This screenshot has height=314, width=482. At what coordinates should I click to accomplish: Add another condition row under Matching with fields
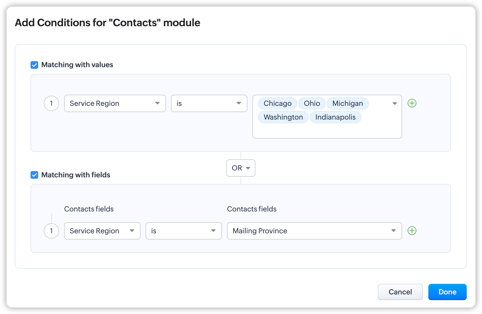point(412,231)
